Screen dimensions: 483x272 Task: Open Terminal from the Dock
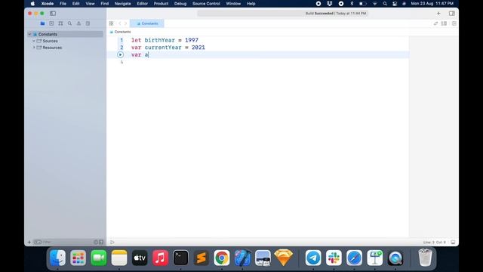click(x=180, y=258)
